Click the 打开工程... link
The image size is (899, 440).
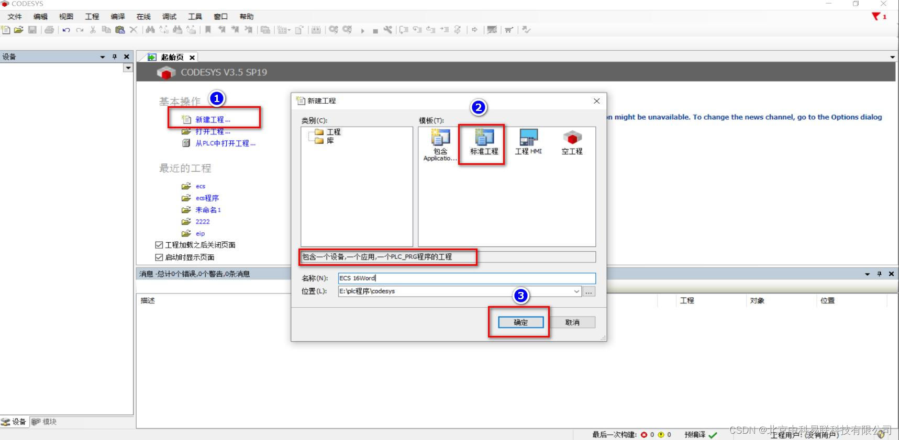(213, 131)
